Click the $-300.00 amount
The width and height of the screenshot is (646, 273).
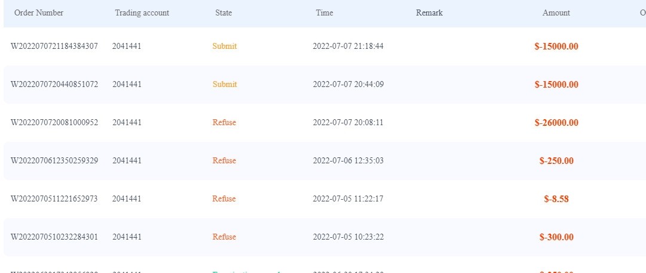pos(556,237)
